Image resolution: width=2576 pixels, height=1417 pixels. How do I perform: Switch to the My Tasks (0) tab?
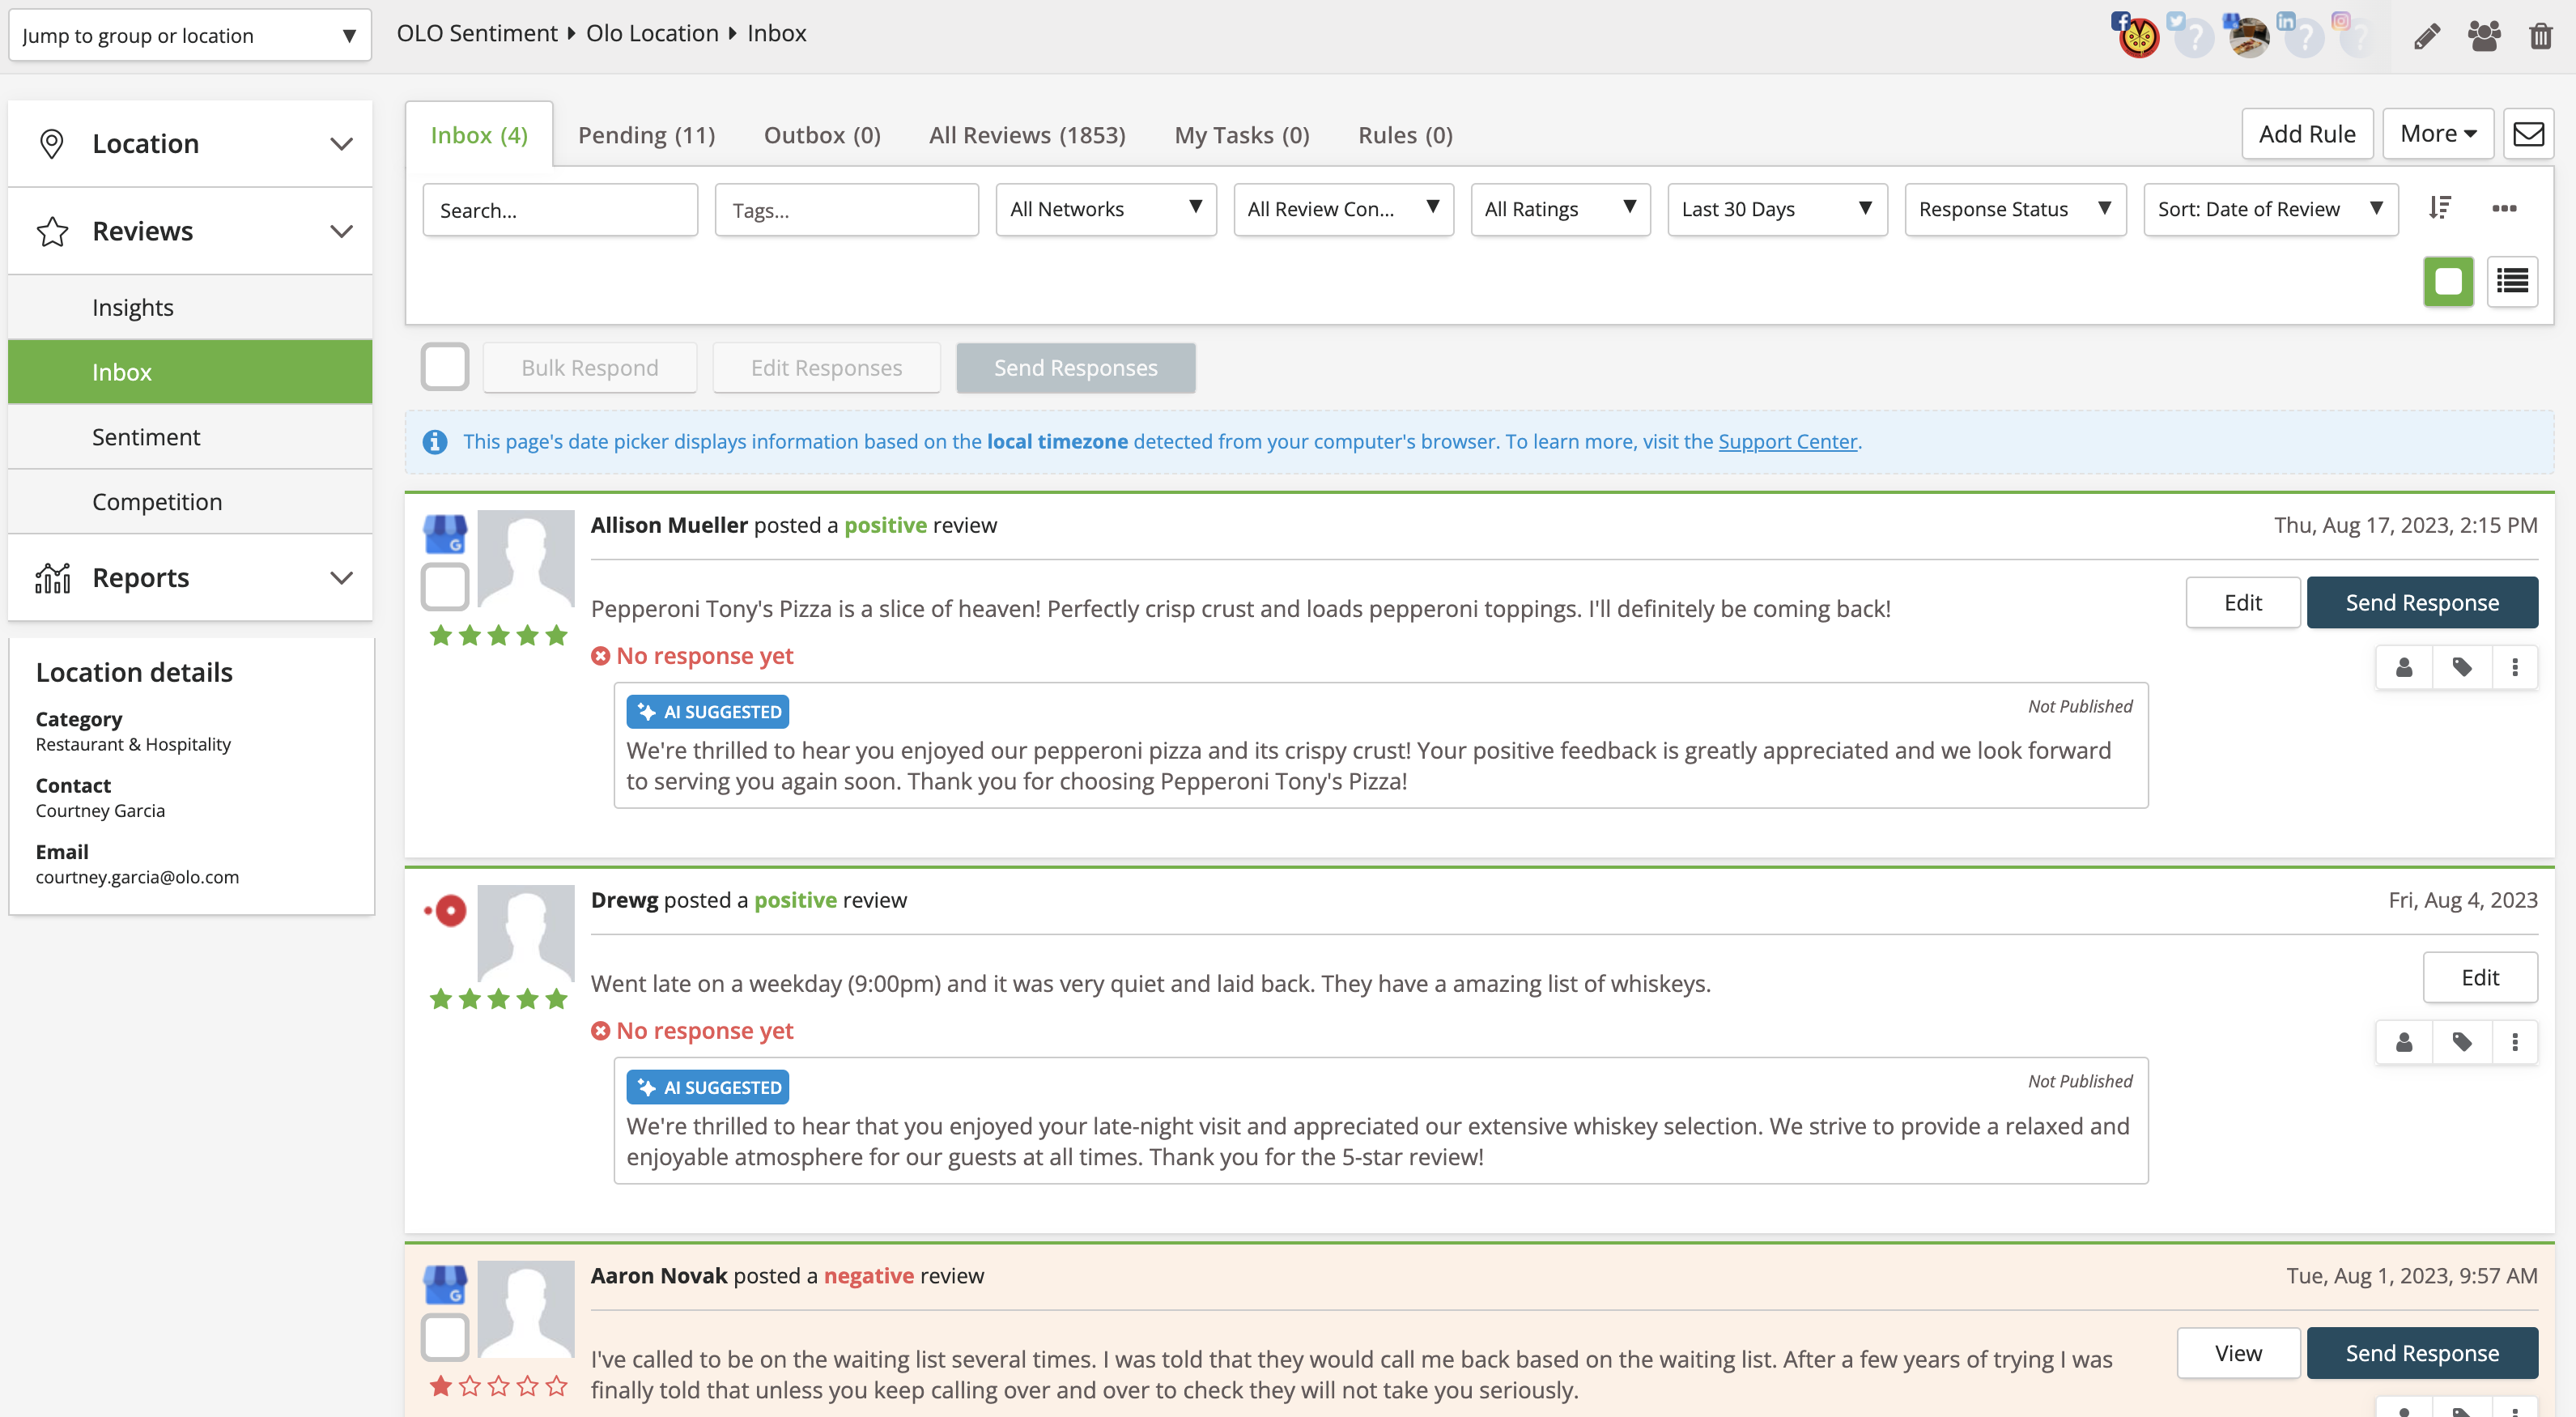1242,135
